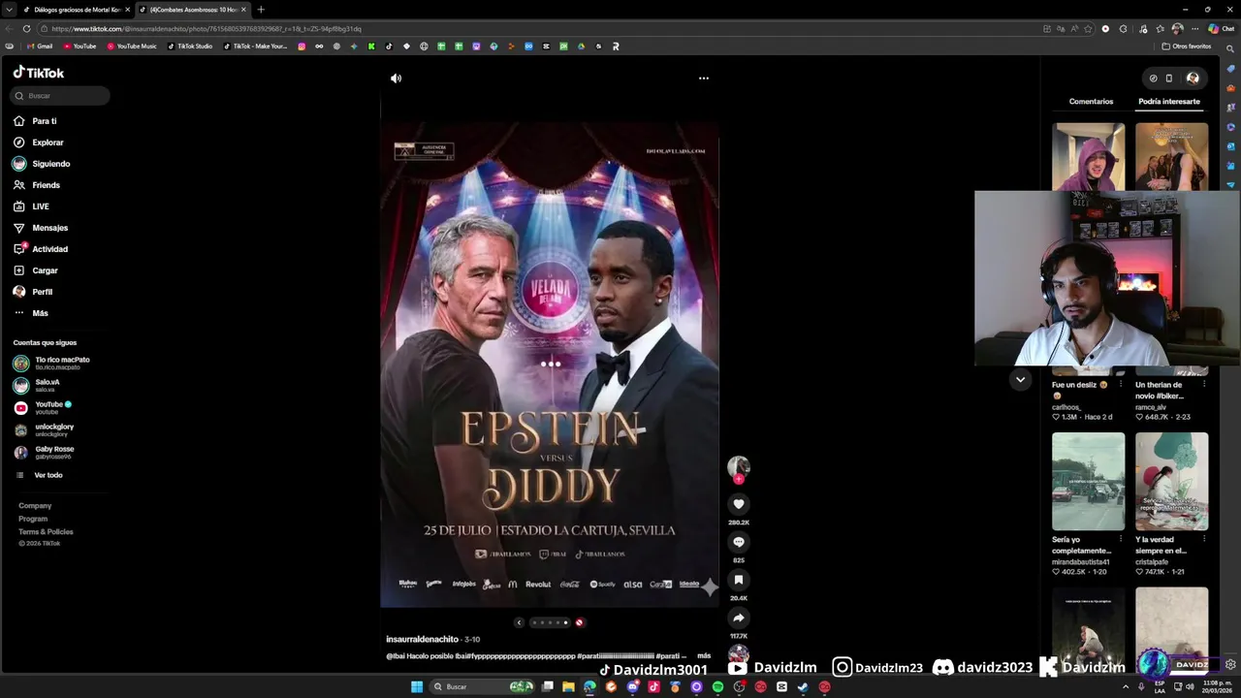This screenshot has width=1241, height=698.
Task: Switch to the Comentarios tab
Action: (x=1091, y=102)
